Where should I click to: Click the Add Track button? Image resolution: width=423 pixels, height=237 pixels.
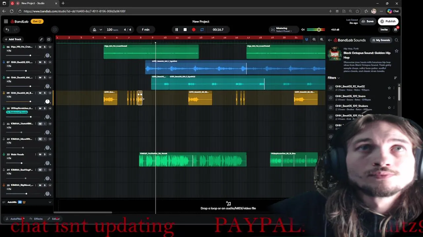pos(13,39)
